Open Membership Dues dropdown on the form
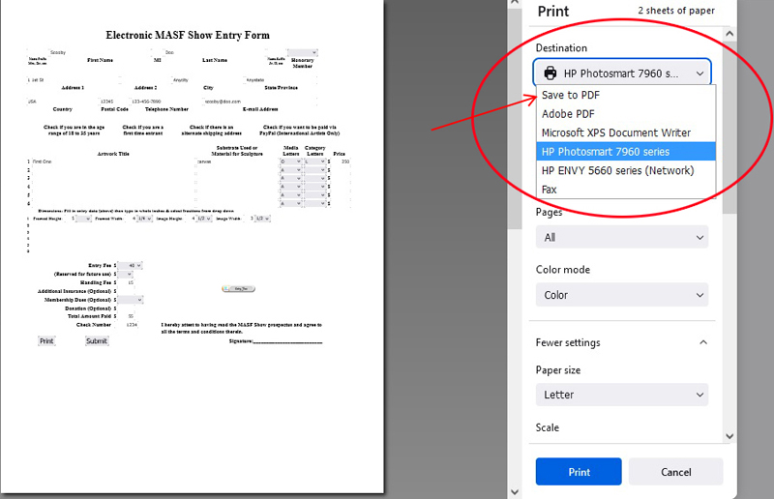 132,300
